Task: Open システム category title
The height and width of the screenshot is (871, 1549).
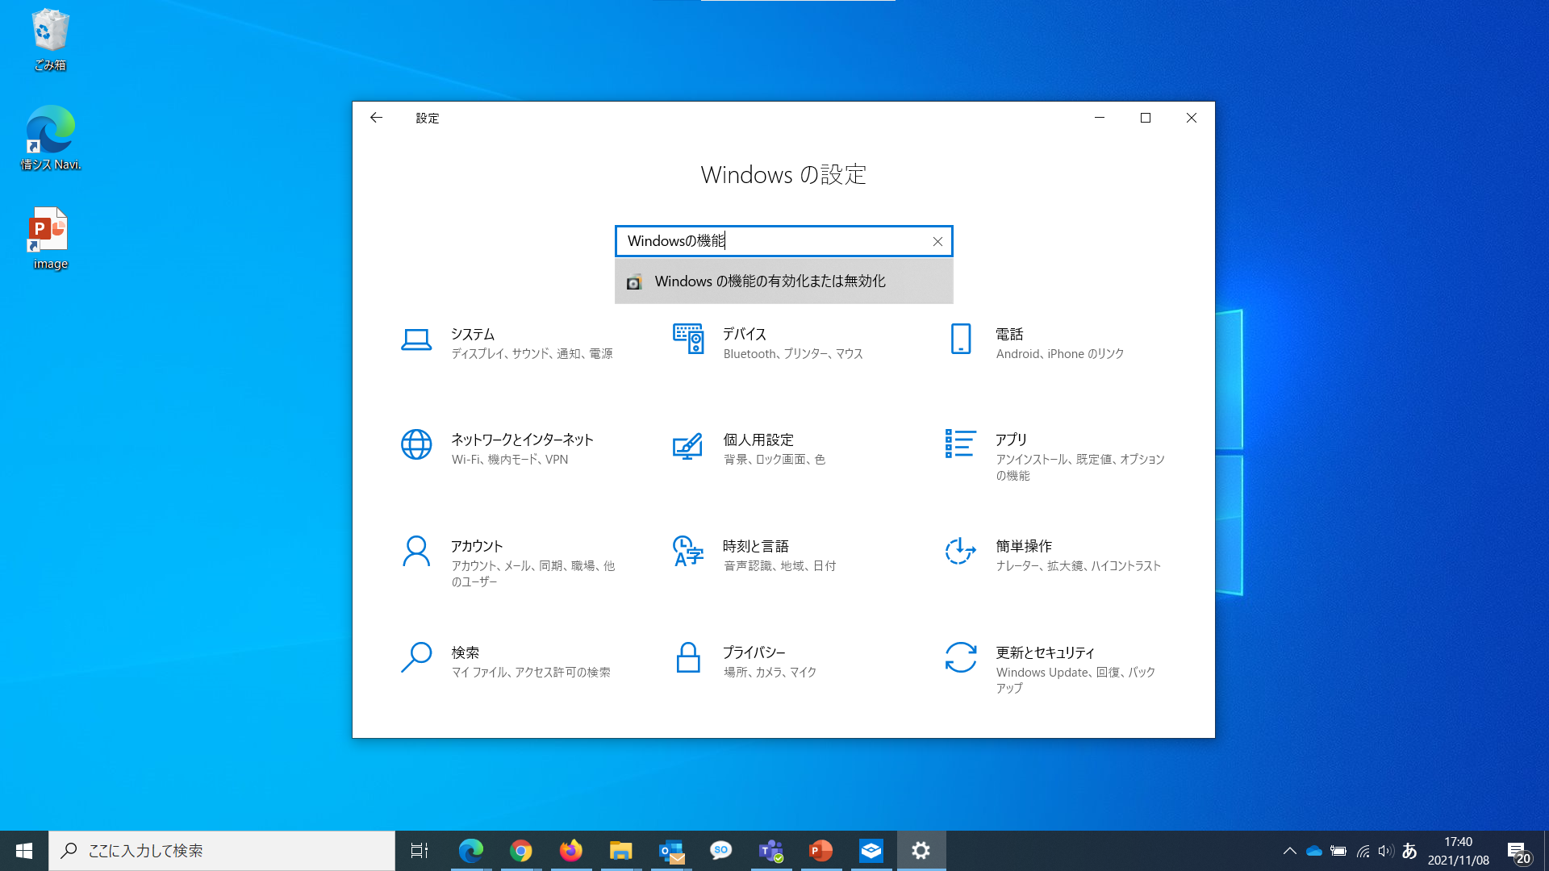Action: tap(473, 334)
